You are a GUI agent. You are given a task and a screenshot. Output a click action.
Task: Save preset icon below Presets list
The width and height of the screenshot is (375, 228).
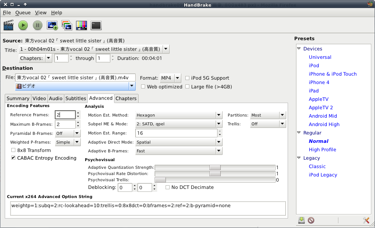302,220
